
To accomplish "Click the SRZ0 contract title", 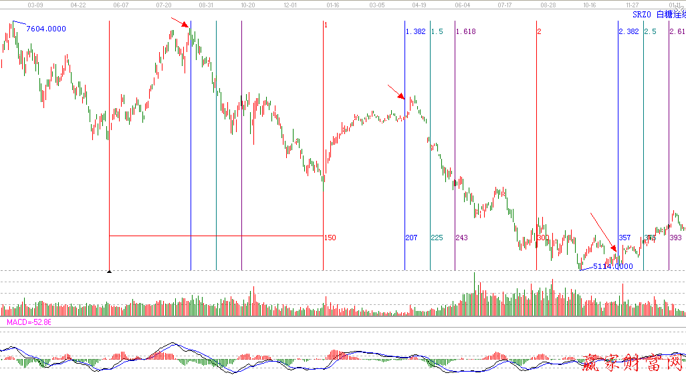I will pyautogui.click(x=642, y=15).
